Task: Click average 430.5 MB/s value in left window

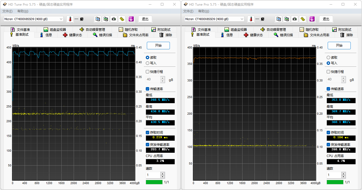Action: click(160, 122)
